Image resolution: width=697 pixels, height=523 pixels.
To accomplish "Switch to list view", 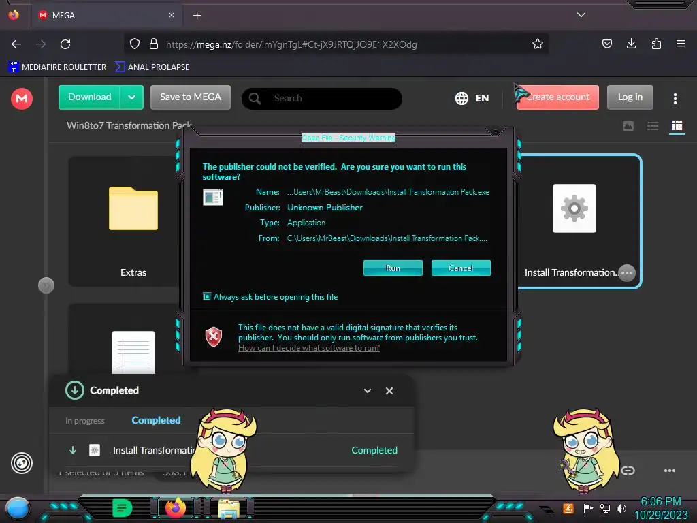I will tap(653, 126).
